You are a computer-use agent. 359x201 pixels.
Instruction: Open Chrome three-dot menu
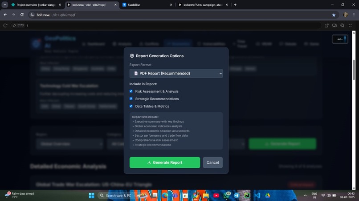click(x=354, y=15)
